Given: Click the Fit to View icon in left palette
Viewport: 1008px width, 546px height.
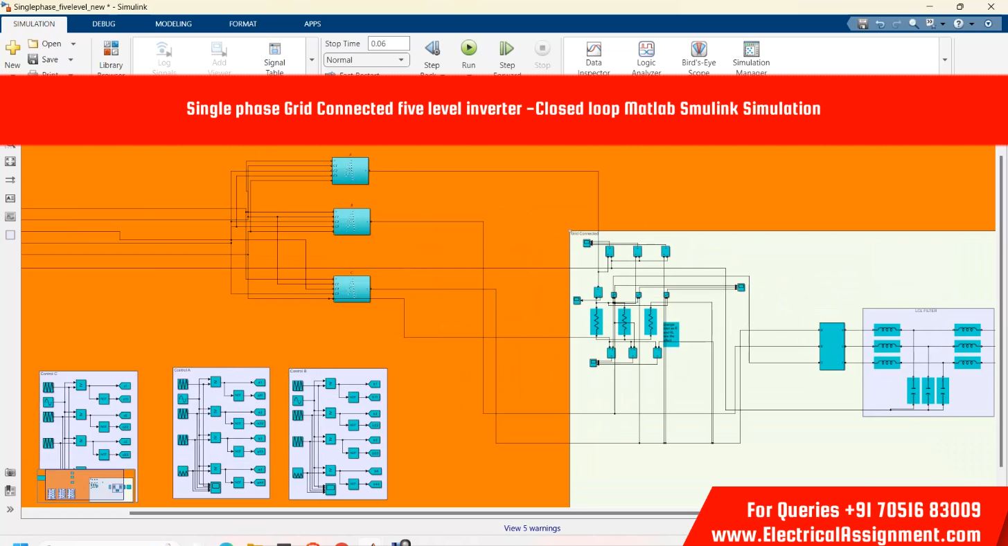Looking at the screenshot, I should [x=10, y=161].
